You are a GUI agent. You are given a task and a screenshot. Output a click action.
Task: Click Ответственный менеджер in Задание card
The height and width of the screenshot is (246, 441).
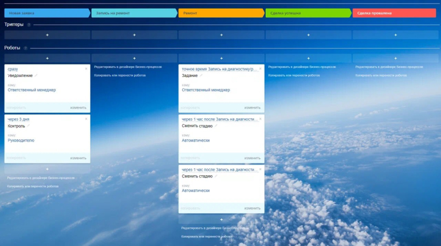coord(206,90)
